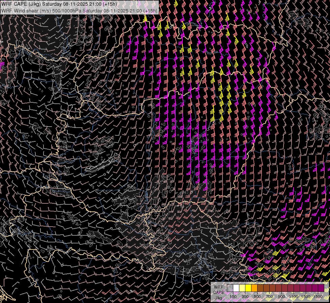The height and width of the screenshot is (303, 330).
Task: Click the 1100 legend scale value
Action: pyautogui.click(x=294, y=297)
